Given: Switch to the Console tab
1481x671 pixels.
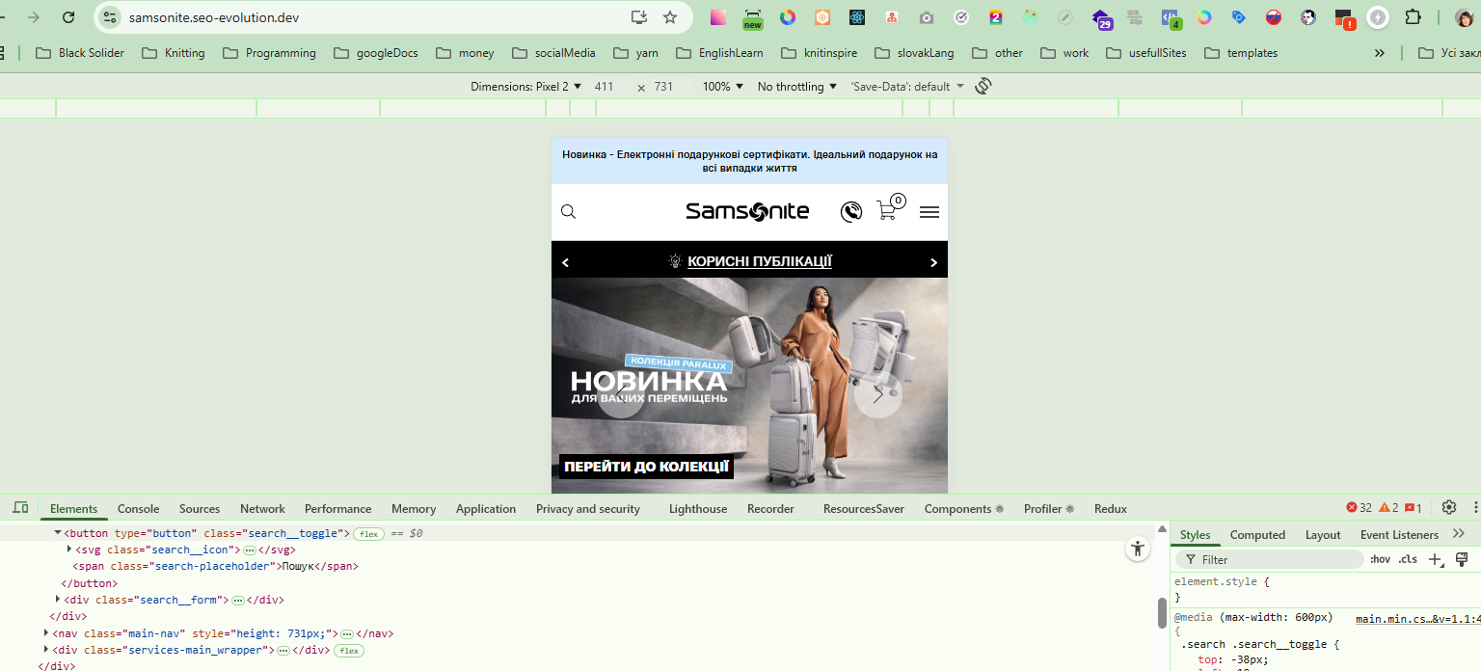Looking at the screenshot, I should point(138,508).
